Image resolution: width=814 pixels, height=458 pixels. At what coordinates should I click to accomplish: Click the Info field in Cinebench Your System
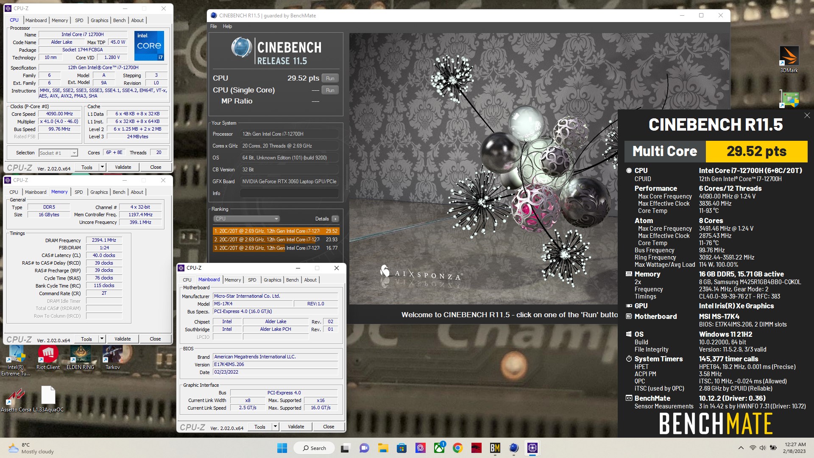coord(290,193)
